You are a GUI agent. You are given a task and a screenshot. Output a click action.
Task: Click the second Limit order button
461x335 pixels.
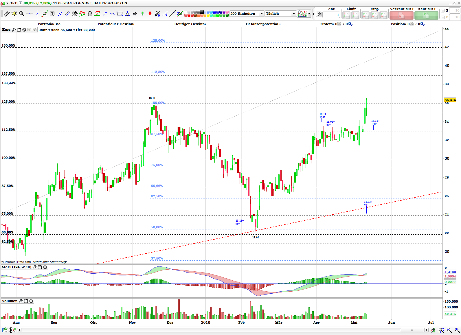coord(355,15)
